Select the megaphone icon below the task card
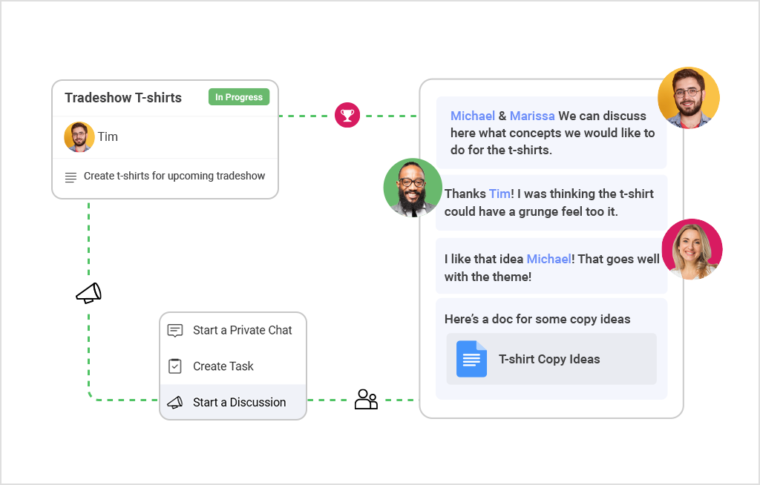This screenshot has height=485, width=760. [x=88, y=294]
